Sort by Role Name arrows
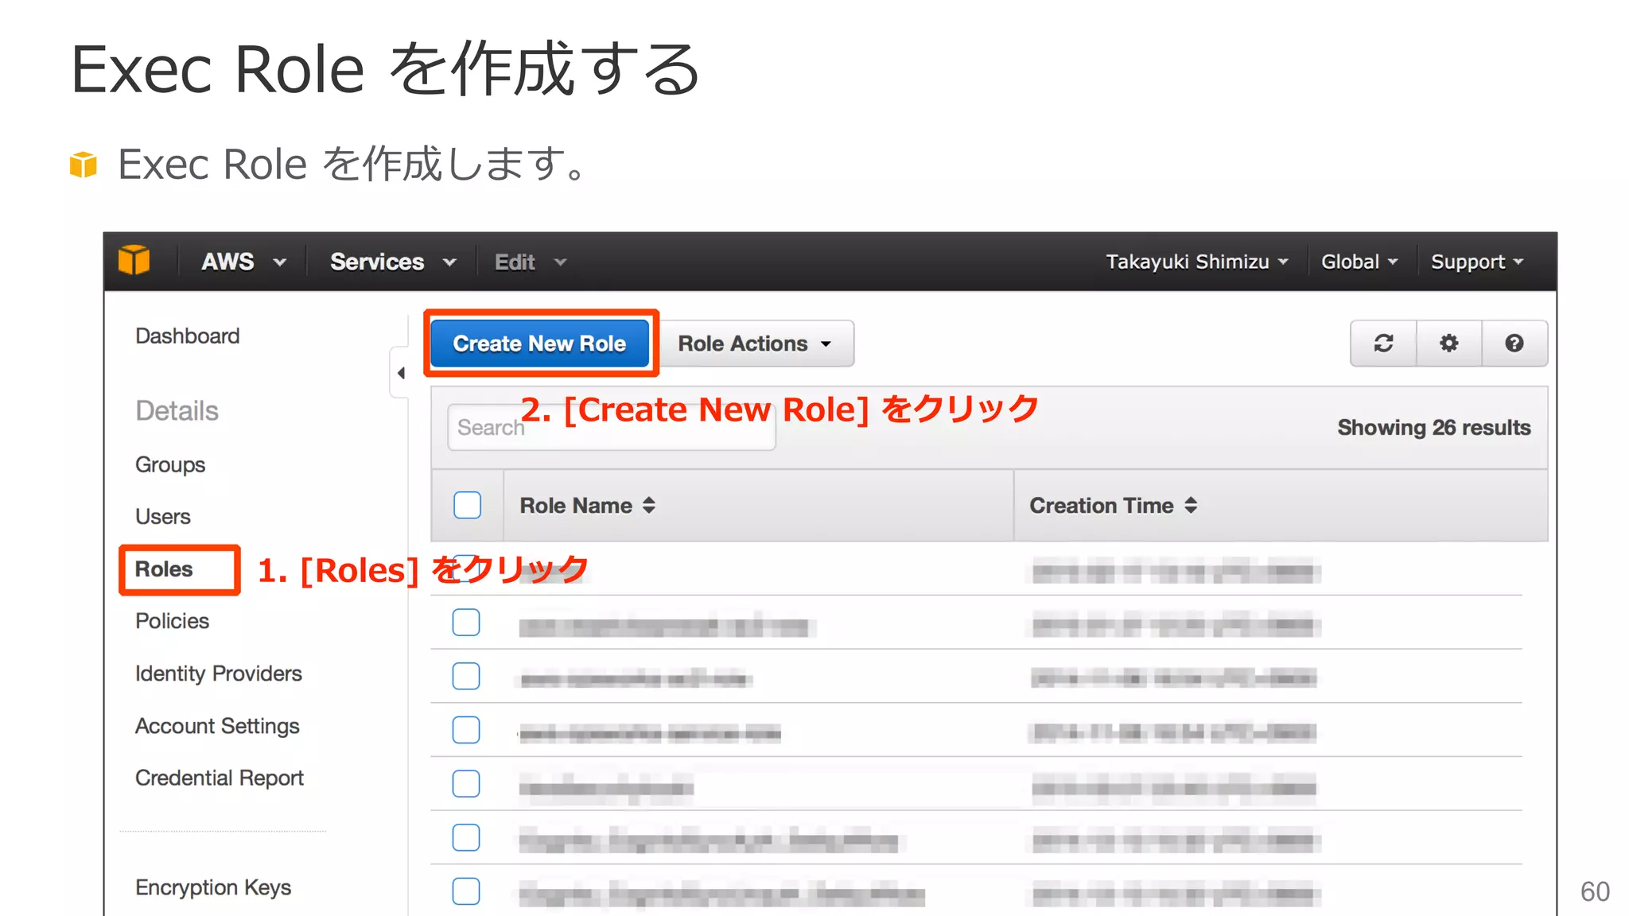The width and height of the screenshot is (1629, 916). 649,505
